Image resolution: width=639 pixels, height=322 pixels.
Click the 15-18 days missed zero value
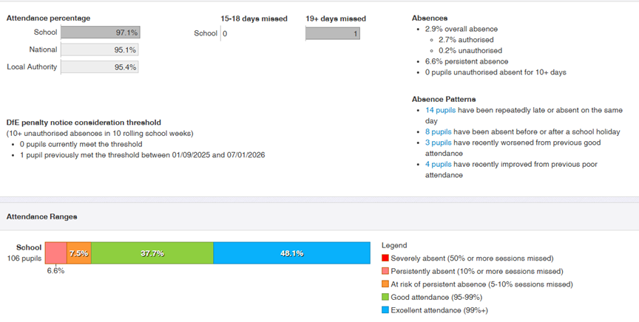tap(225, 33)
